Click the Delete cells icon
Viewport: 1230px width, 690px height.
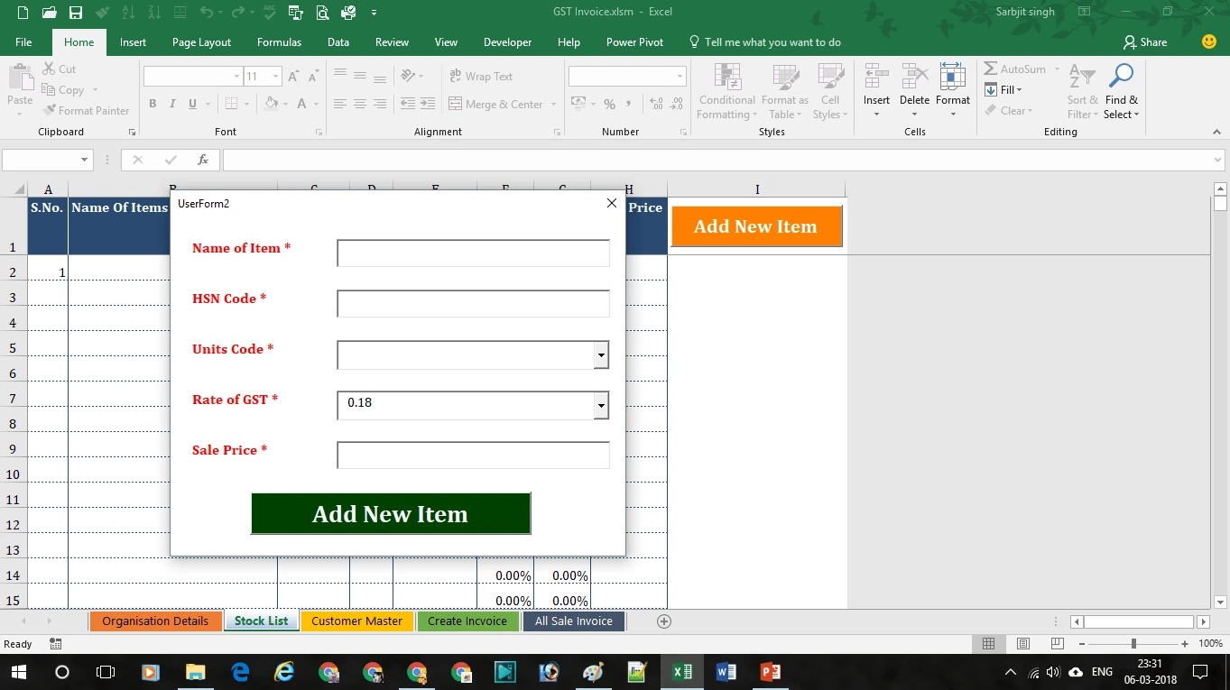pos(914,76)
